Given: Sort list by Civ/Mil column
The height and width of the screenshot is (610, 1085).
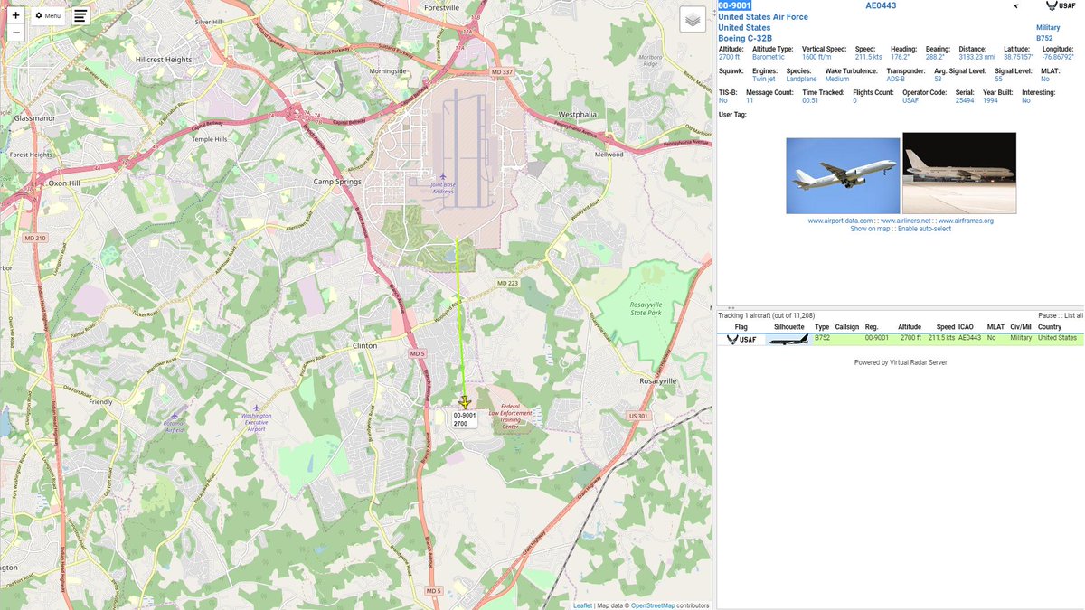Looking at the screenshot, I should point(1021,327).
